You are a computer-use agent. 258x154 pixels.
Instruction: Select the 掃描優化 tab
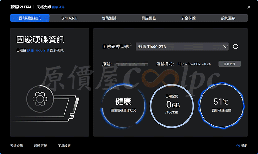[149, 18]
